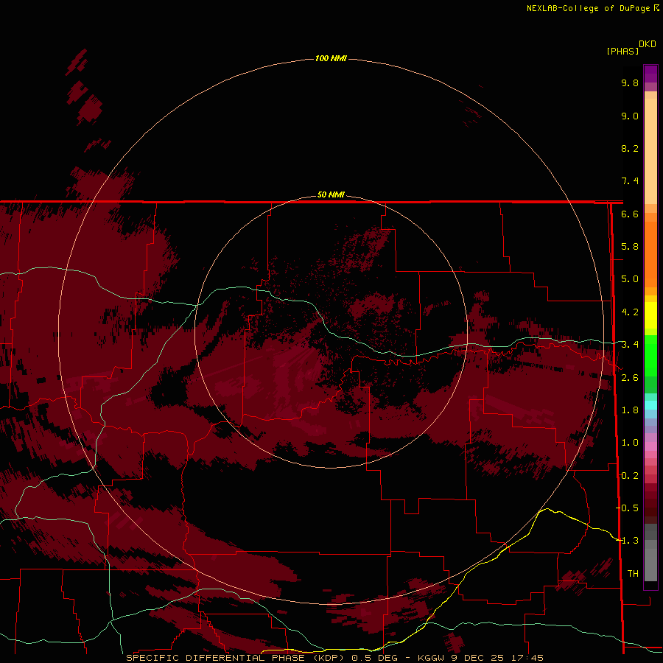Click the 8.2 value on the color scale

click(630, 148)
